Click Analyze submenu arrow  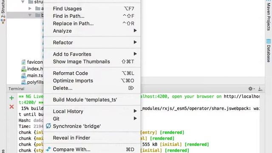pyautogui.click(x=135, y=31)
